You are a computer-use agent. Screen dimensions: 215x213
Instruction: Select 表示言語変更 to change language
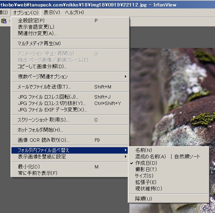(x=36, y=27)
